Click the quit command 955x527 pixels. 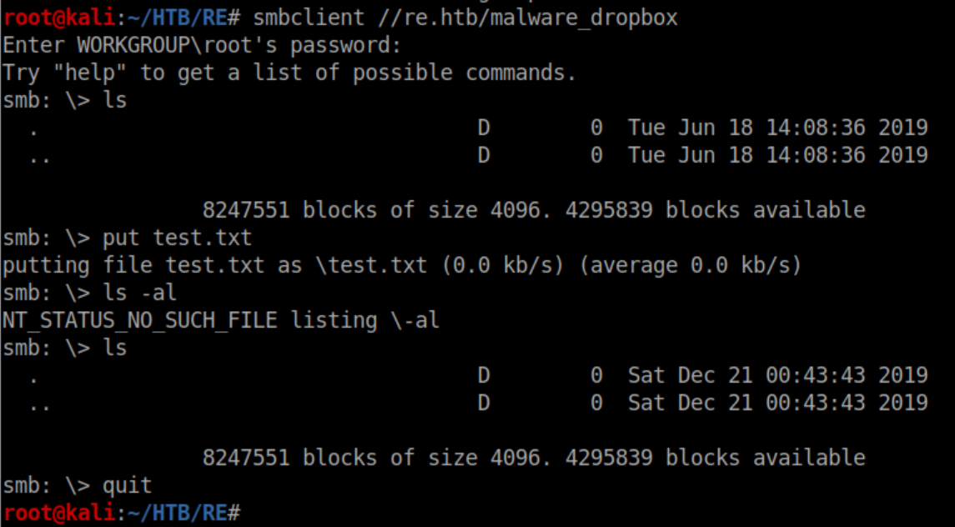(x=127, y=485)
